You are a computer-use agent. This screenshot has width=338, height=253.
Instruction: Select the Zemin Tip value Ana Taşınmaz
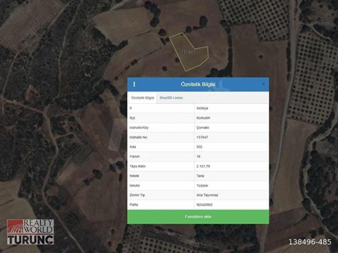coord(208,195)
